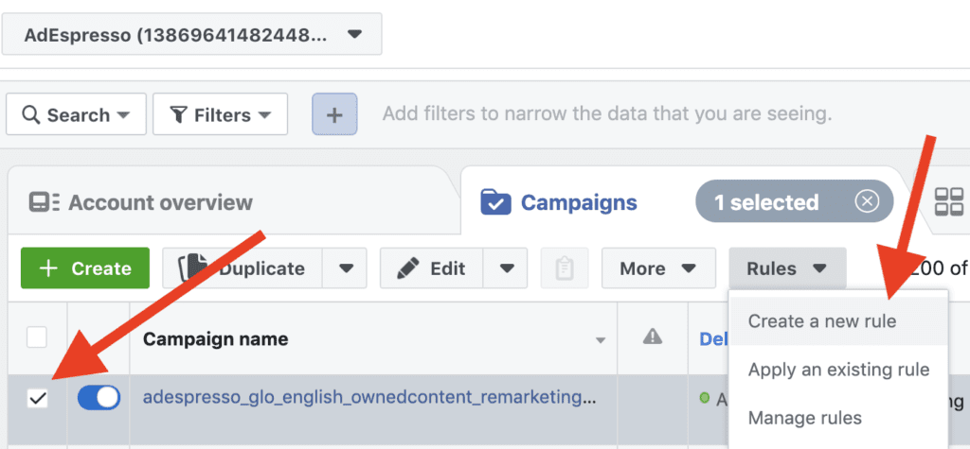970x449 pixels.
Task: Choose Apply an existing rule
Action: (838, 370)
